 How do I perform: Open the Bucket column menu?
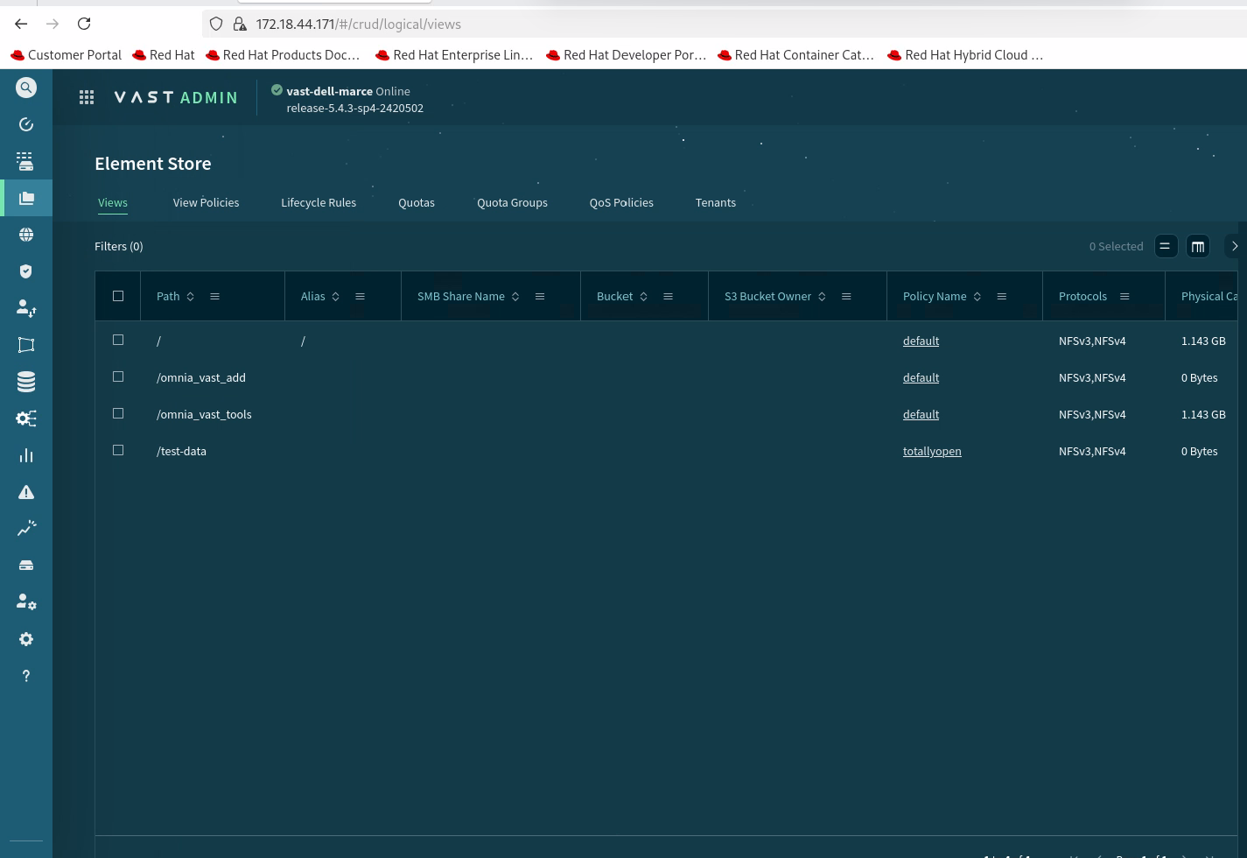[668, 297]
